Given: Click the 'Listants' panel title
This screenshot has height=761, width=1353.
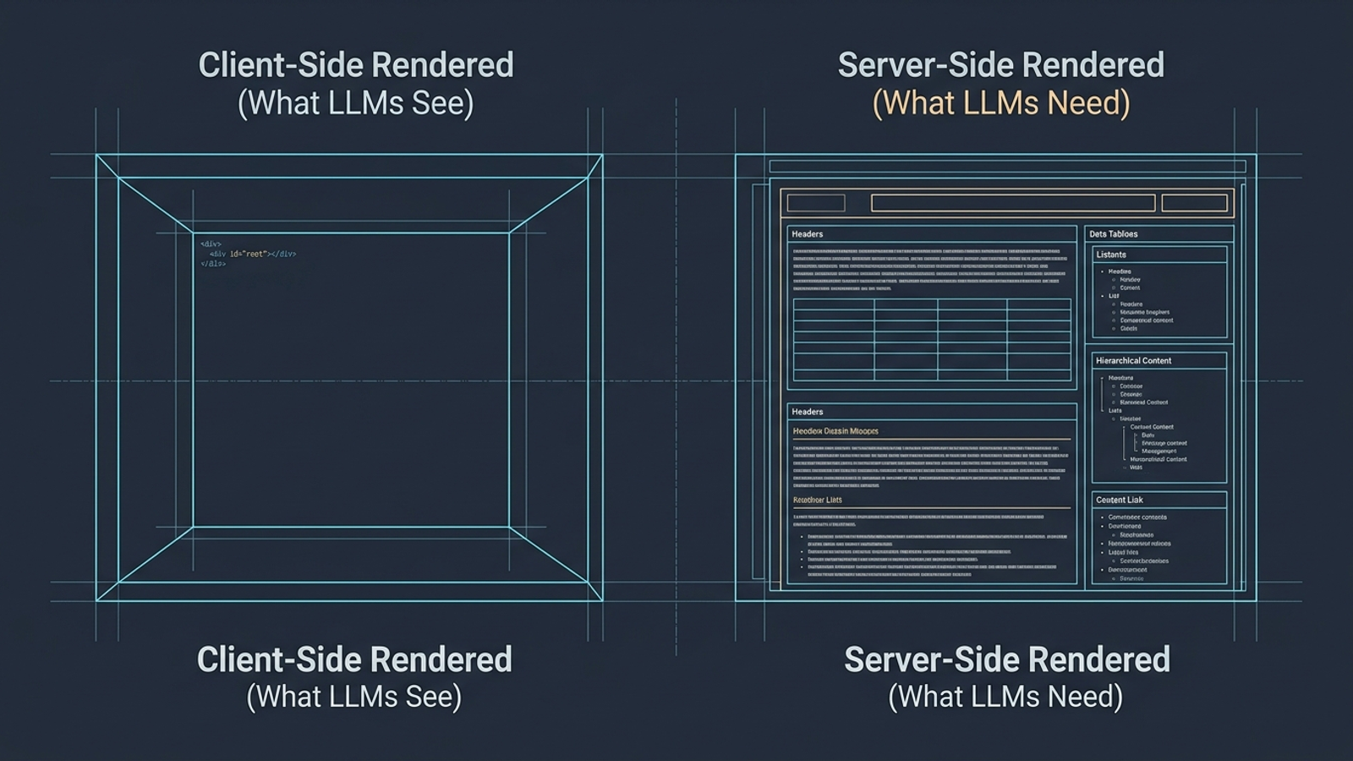Looking at the screenshot, I should (x=1111, y=255).
